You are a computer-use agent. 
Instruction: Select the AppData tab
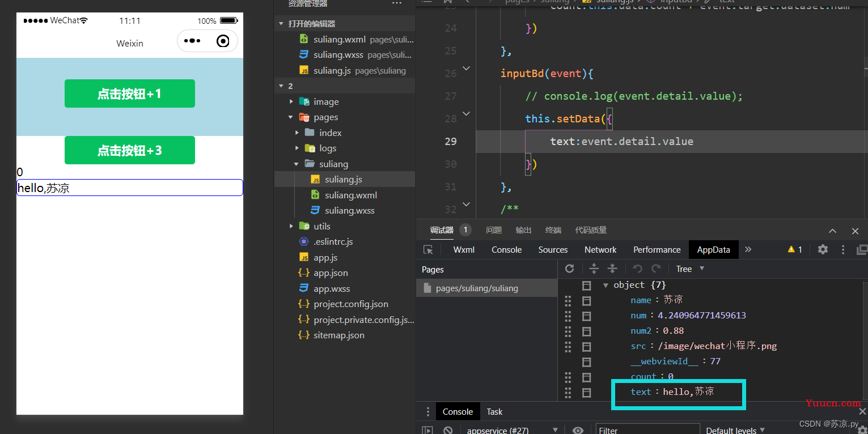tap(713, 249)
